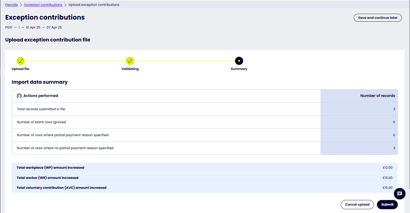Click the Upload file step checkmark icon
The width and height of the screenshot is (410, 213).
(x=20, y=61)
